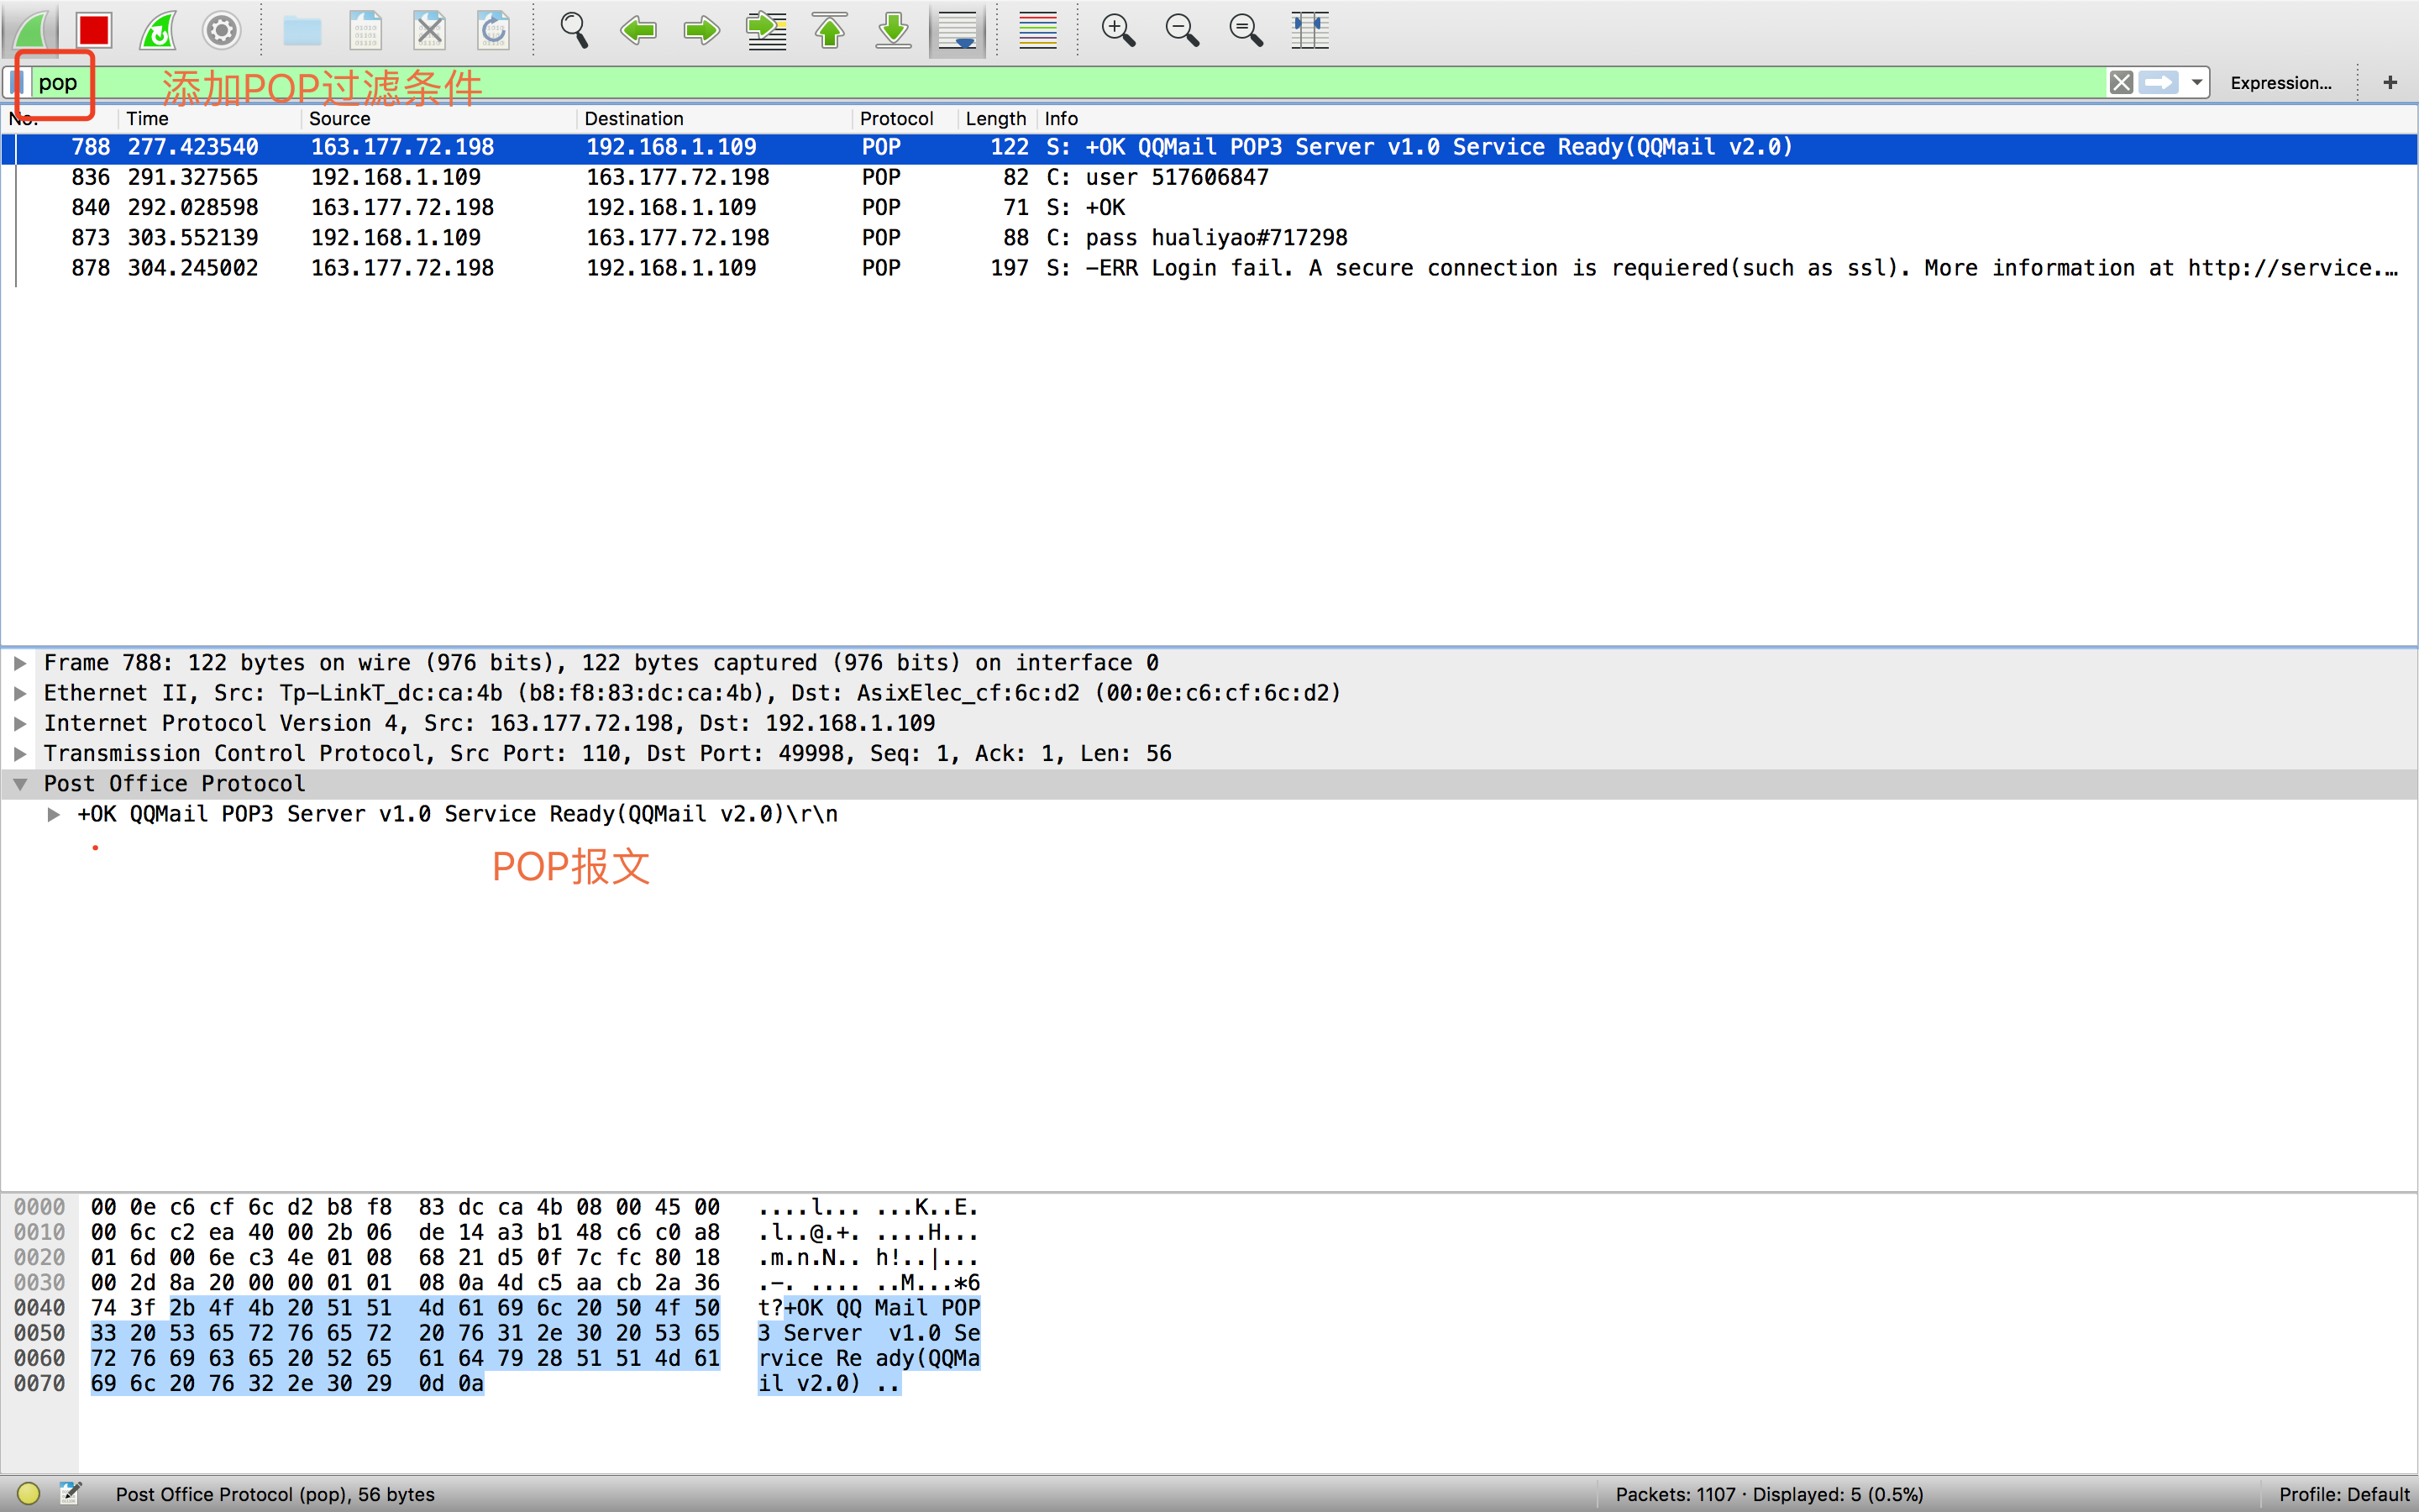
Task: Open capture options gear icon
Action: coord(222,30)
